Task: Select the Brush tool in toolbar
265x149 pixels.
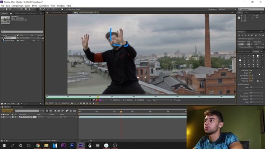Action: (x=37, y=9)
